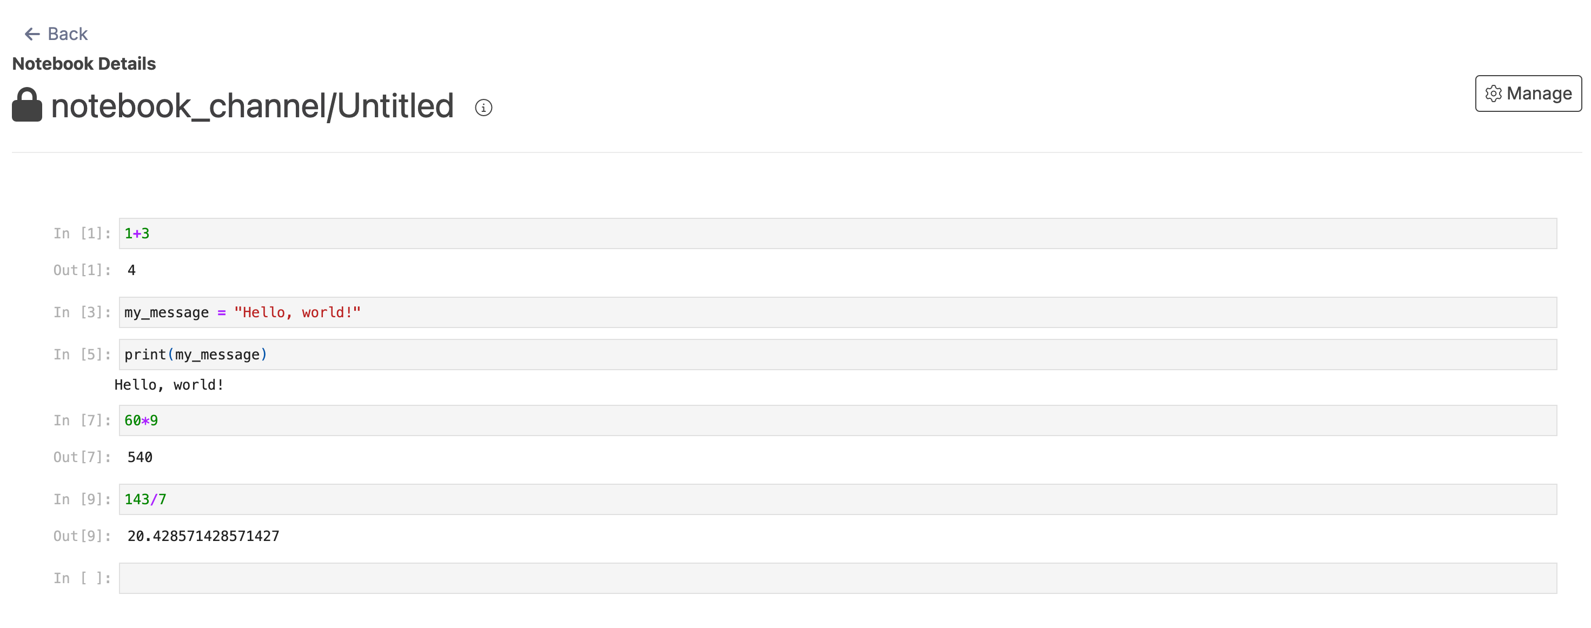Click the print(my_message) code cell
The image size is (1591, 628).
[838, 355]
